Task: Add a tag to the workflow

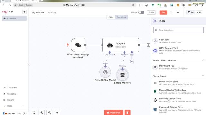Action: [x=51, y=13]
